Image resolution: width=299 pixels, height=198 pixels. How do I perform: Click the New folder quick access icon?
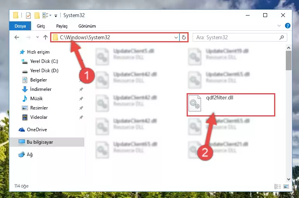click(x=37, y=16)
